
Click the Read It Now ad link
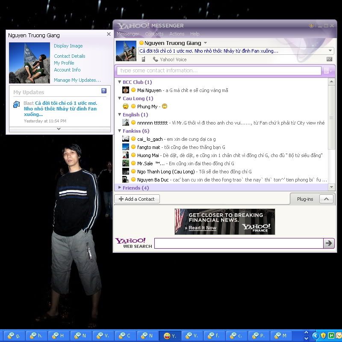[202, 228]
